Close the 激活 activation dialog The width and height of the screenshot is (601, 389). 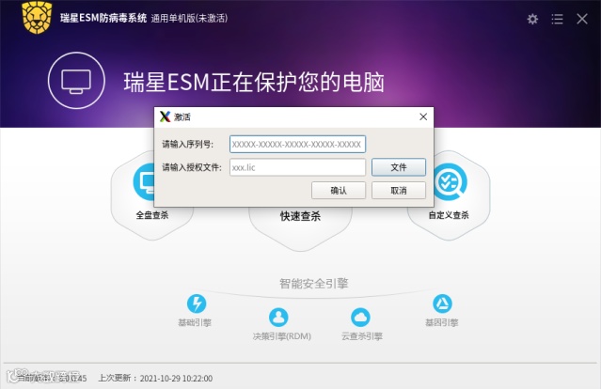(423, 117)
